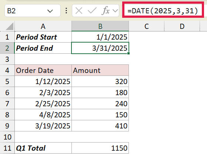Select the amount cell 180

(100, 93)
